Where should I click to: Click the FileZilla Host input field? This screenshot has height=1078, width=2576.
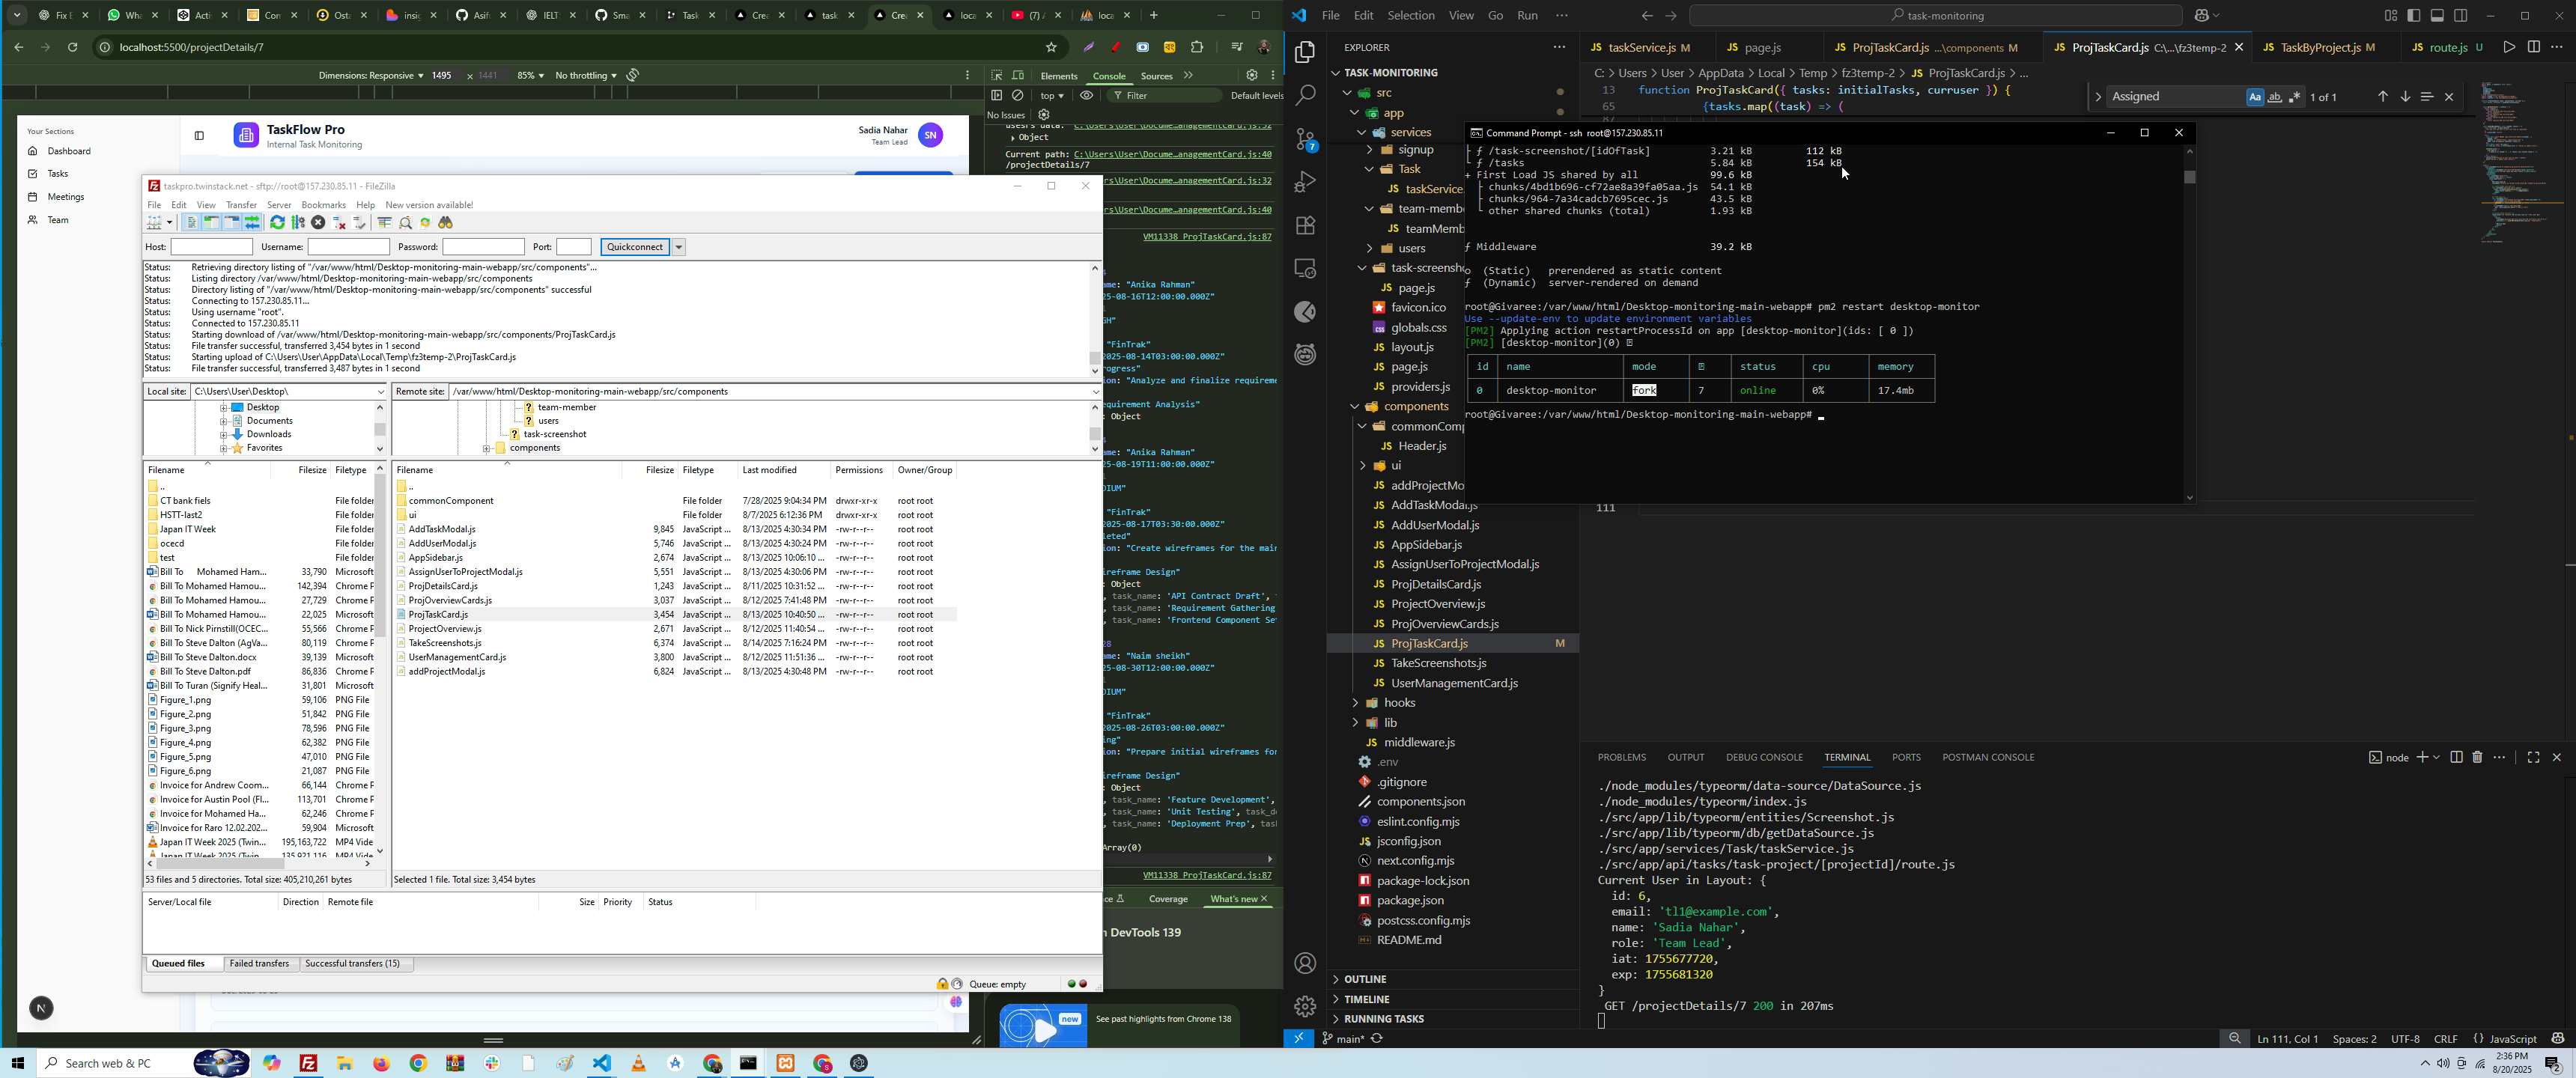pyautogui.click(x=211, y=247)
